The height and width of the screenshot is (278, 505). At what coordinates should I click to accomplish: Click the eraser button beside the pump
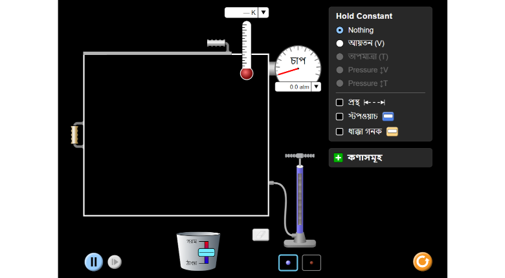click(261, 235)
